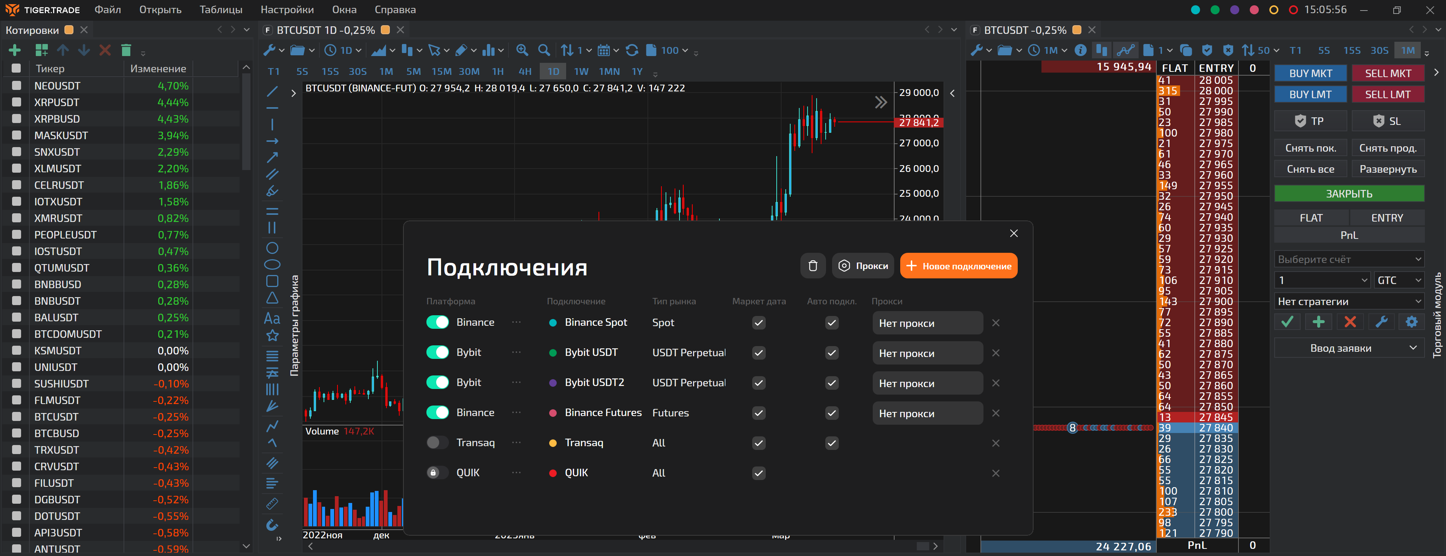Select the trend line drawing tool
The image size is (1446, 556).
pos(272,91)
